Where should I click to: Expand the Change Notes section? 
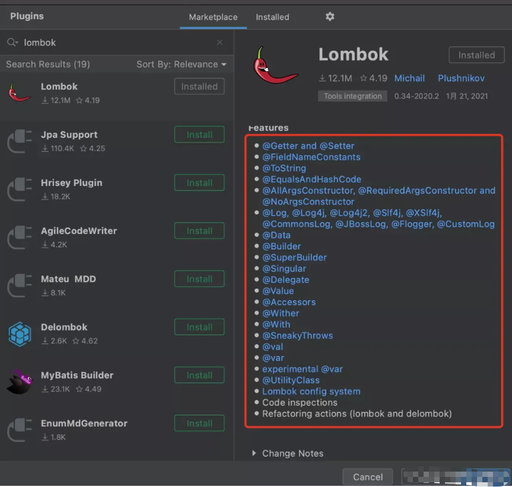coord(288,453)
